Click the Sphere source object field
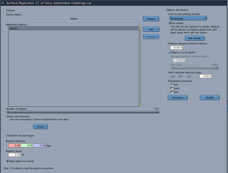Viewport: 228px width, 173px height. point(74,19)
